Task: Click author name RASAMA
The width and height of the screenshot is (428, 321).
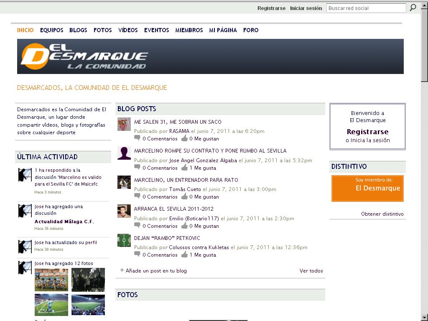Action: point(179,131)
